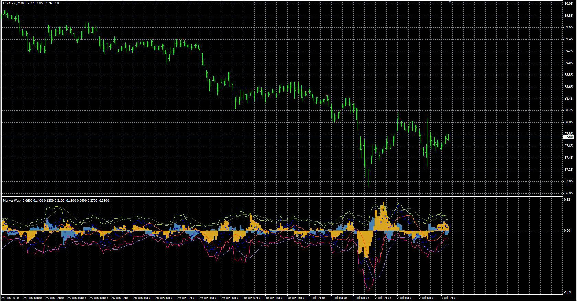Select the 26 Jun 02:00 time label
Screen dimensions: 577x301
(121, 298)
